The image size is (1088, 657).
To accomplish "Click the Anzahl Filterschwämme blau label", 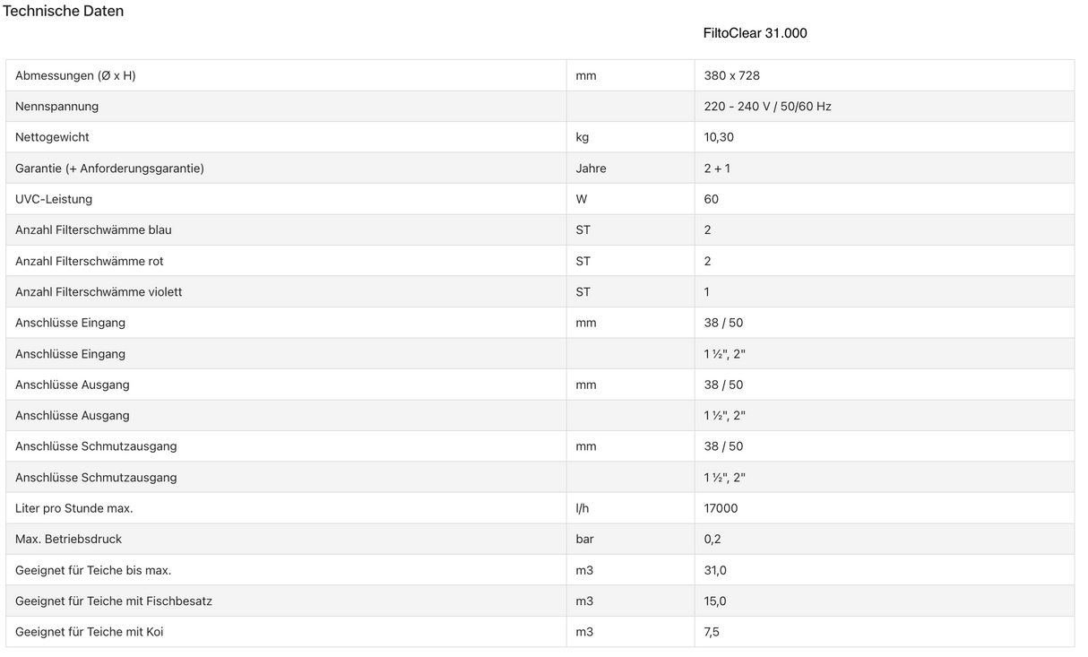I will [93, 229].
